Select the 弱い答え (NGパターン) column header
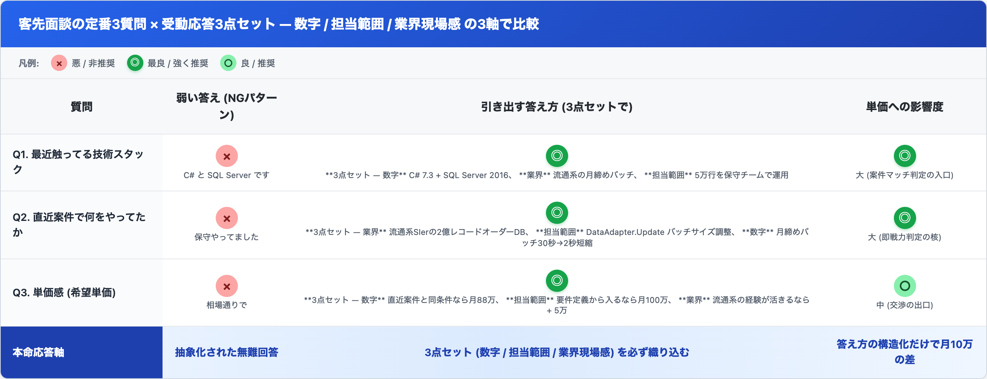This screenshot has width=987, height=379. [226, 106]
